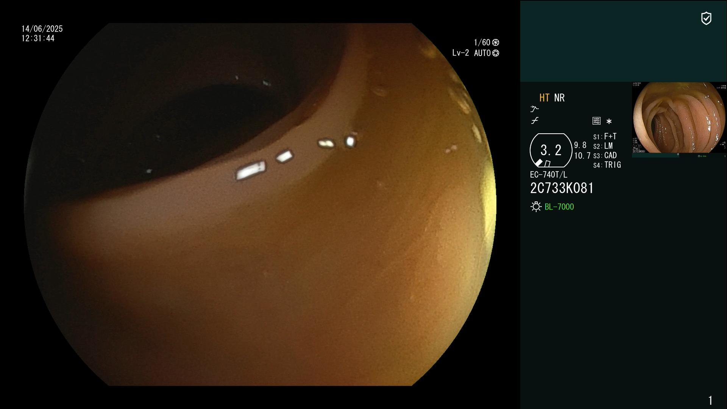This screenshot has height=409, width=727.
Task: Click the 10.7 diameter value
Action: pyautogui.click(x=582, y=156)
